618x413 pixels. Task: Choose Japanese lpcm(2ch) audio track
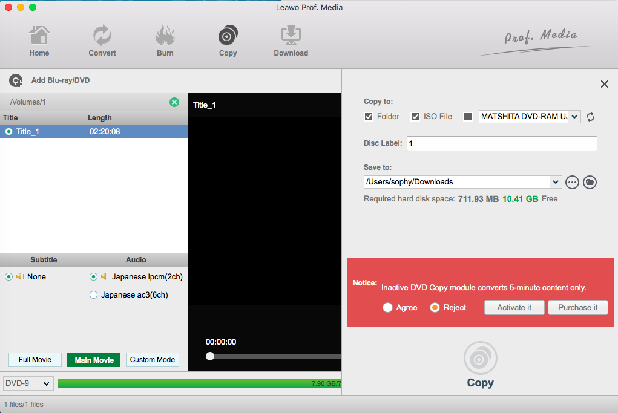pyautogui.click(x=93, y=277)
